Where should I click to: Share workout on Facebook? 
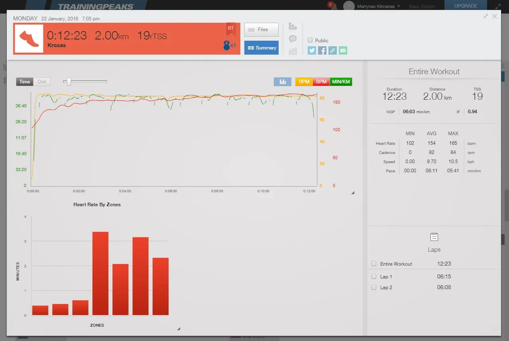[322, 51]
